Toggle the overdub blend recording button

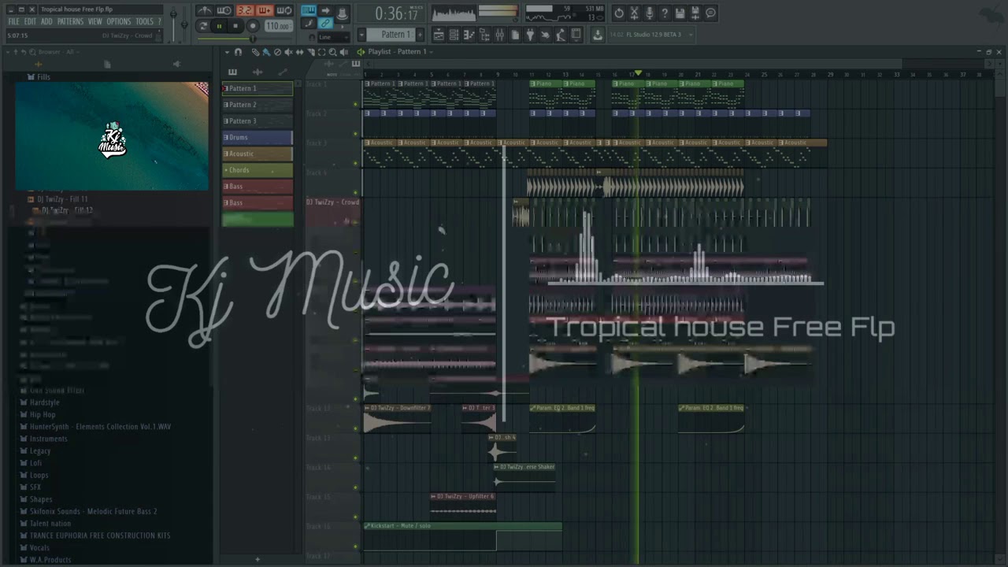[x=265, y=10]
